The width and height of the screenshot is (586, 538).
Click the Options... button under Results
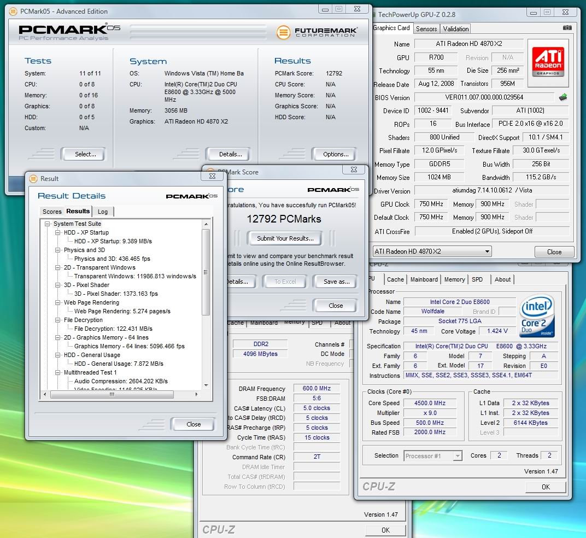click(333, 154)
